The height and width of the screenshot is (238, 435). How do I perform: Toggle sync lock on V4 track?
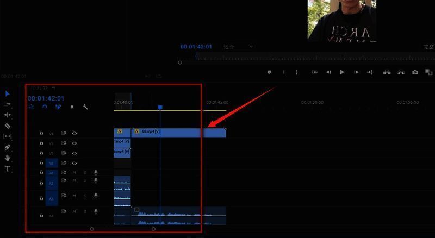click(x=64, y=133)
